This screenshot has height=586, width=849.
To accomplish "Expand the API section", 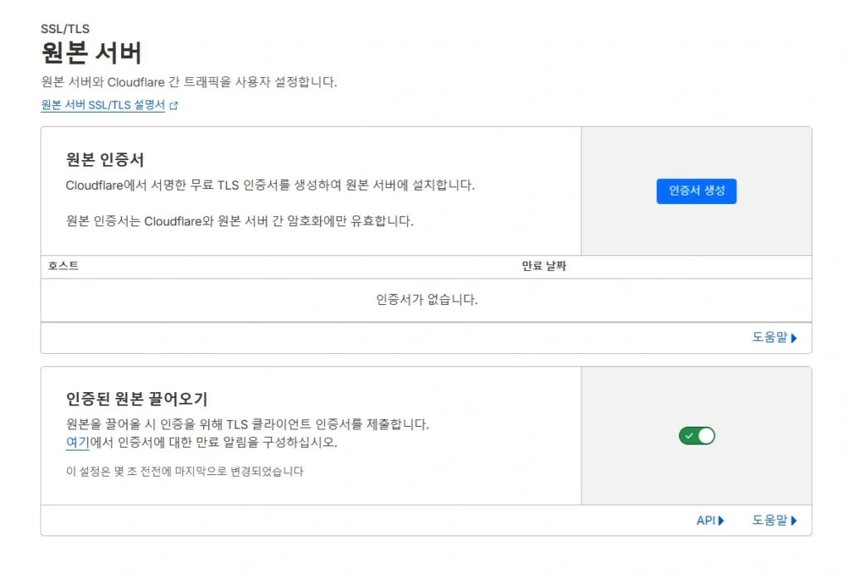I will (x=710, y=521).
